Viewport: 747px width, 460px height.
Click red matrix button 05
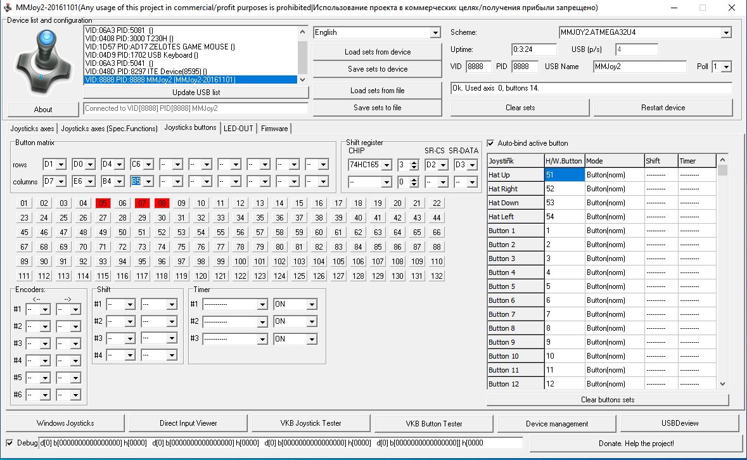tap(103, 203)
